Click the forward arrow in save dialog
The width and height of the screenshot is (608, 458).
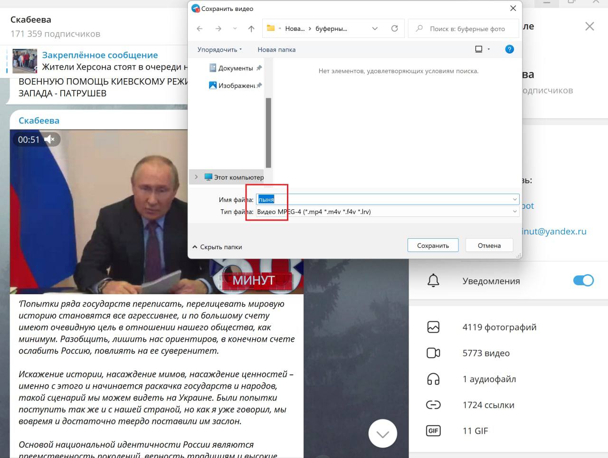(218, 28)
